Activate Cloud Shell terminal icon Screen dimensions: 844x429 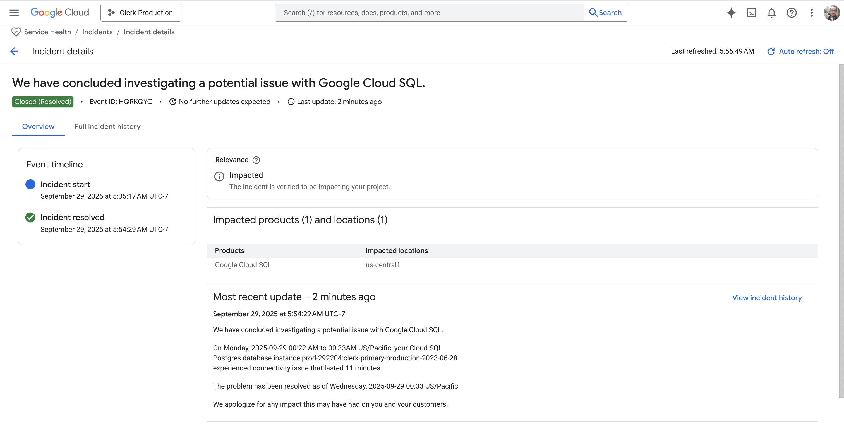click(751, 13)
